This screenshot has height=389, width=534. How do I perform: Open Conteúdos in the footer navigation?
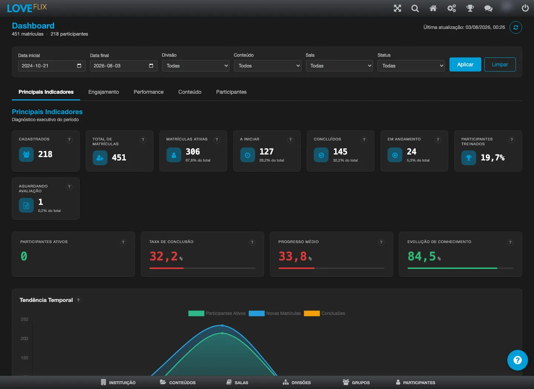[178, 382]
